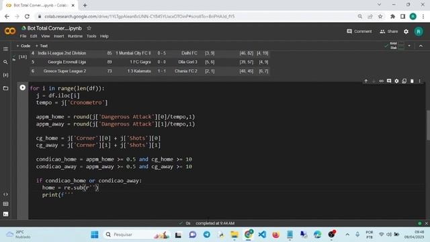This screenshot has width=430, height=242.
Task: Rename notebook title Bot Total Corner
Action: point(54,28)
